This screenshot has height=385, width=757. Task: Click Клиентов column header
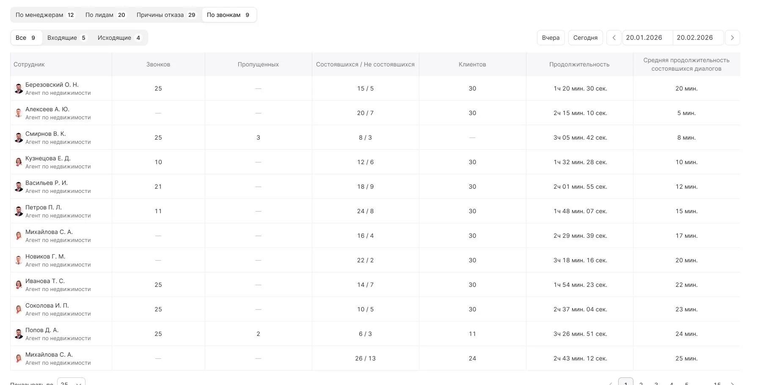(472, 64)
